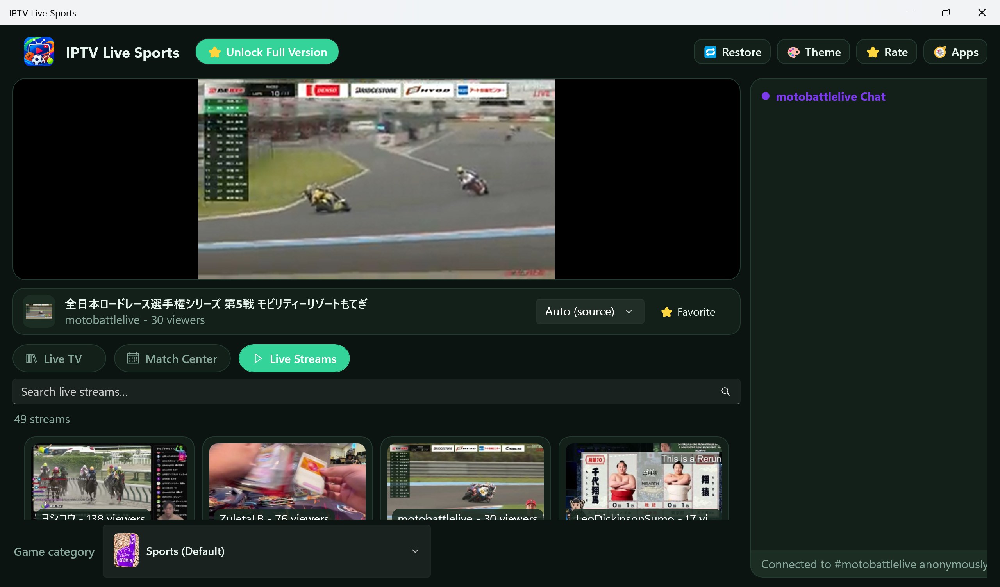1000x587 pixels.
Task: Maximize the window via the title bar restore button
Action: point(946,12)
